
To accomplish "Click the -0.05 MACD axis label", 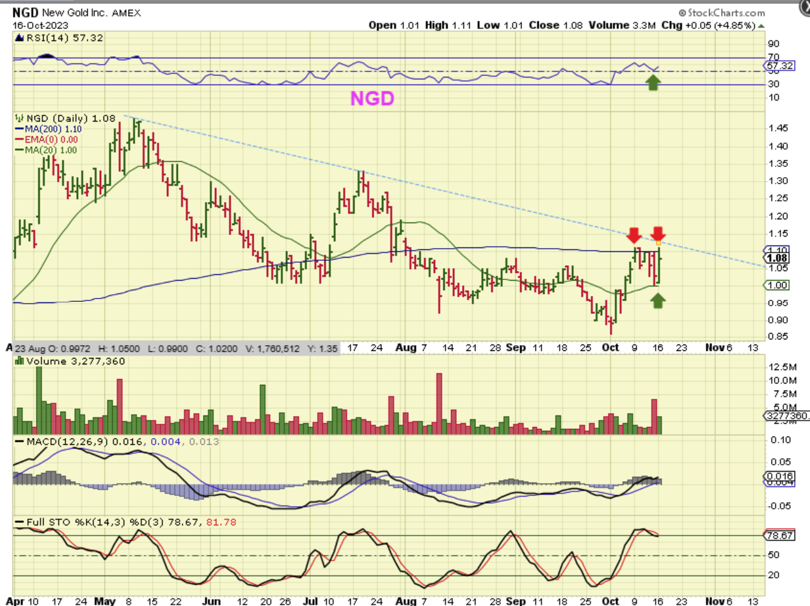I will coord(779,506).
